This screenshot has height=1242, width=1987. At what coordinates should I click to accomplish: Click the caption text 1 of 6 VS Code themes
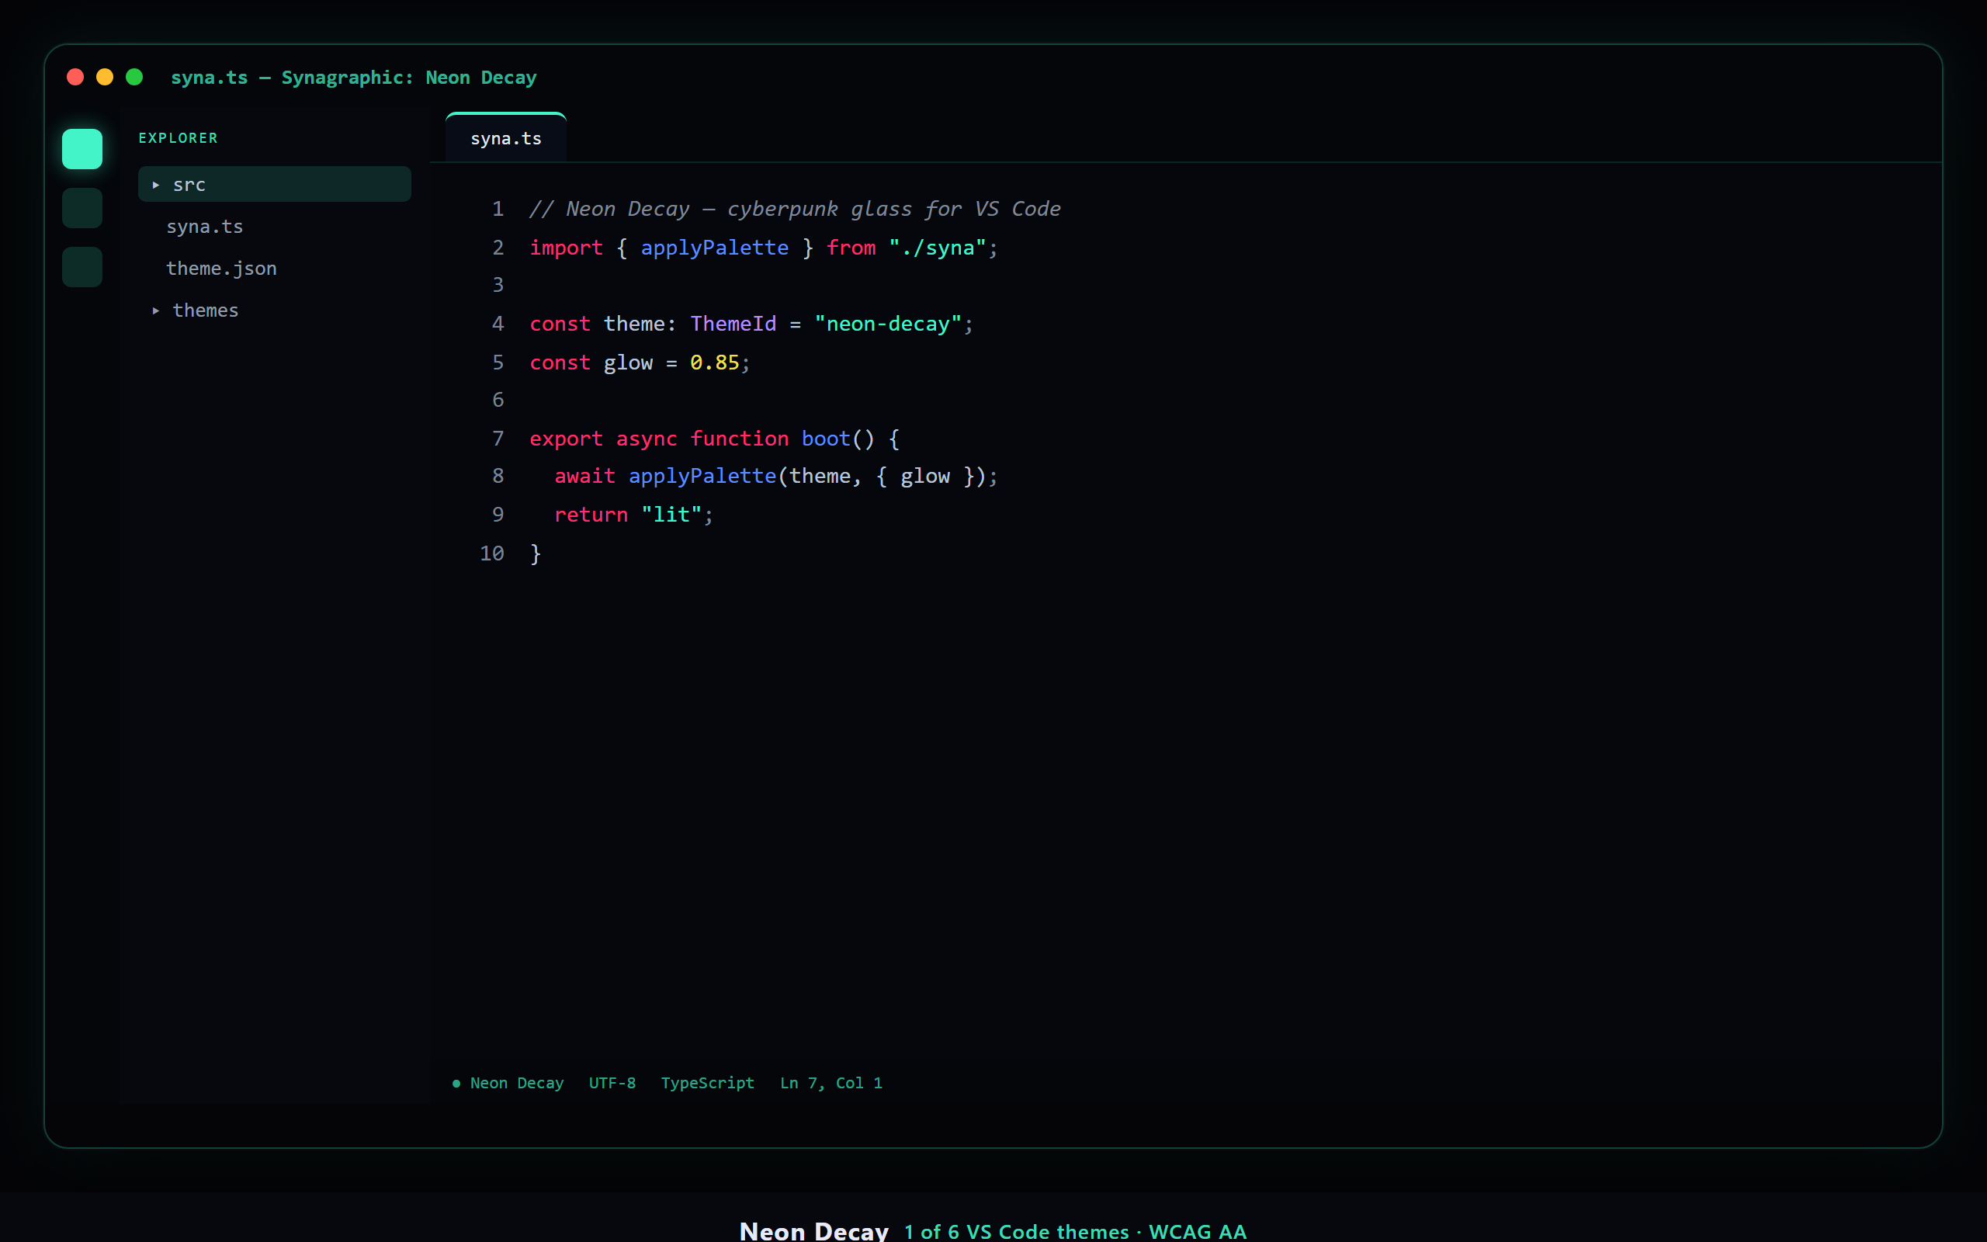(1017, 1231)
